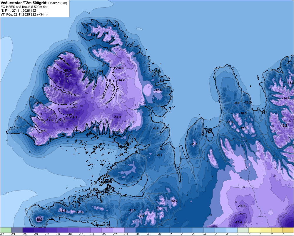Select the -19.2 temperature label

tap(73, 118)
